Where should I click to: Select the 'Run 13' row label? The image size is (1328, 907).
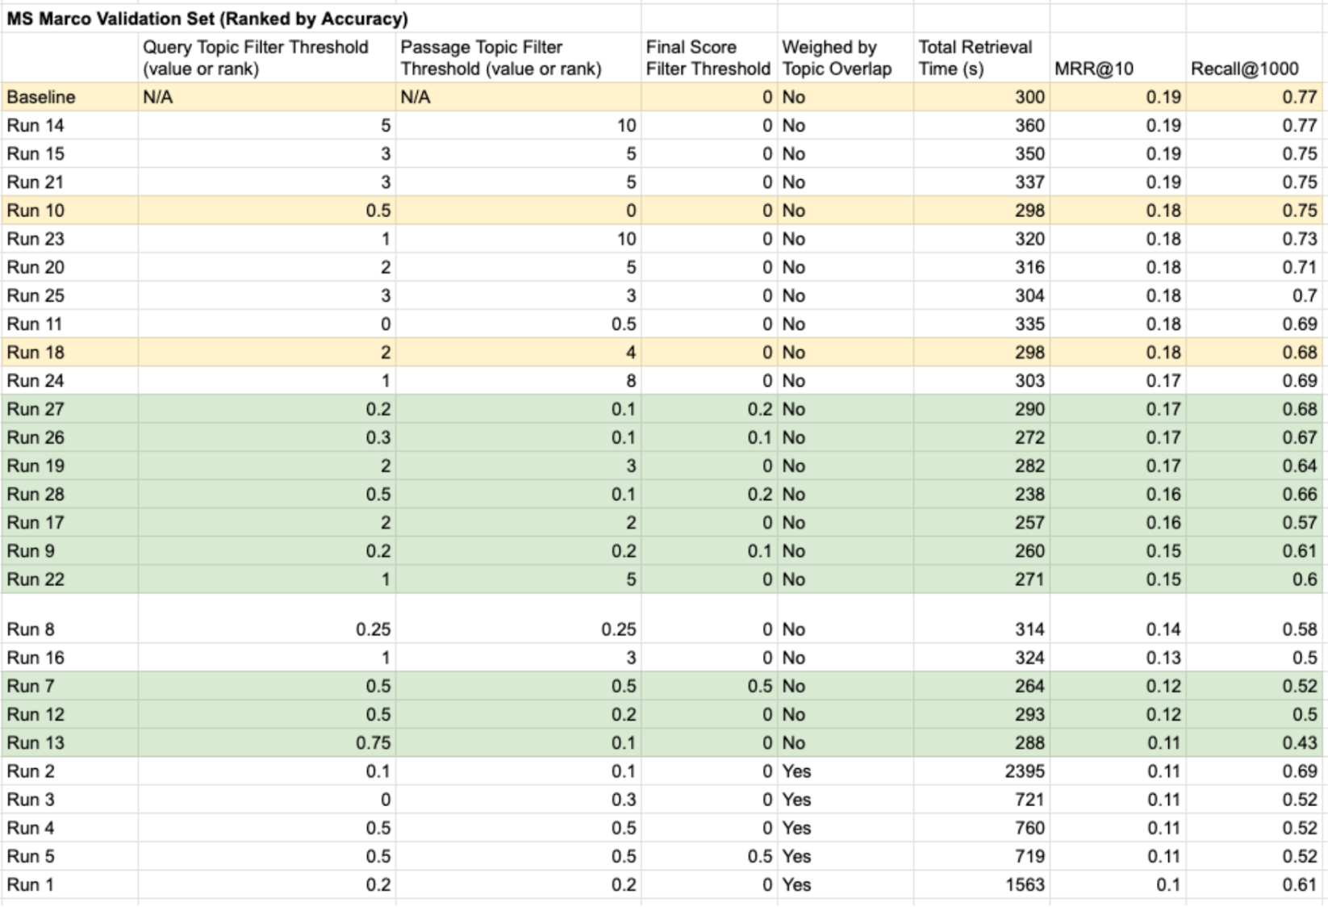[x=35, y=742]
